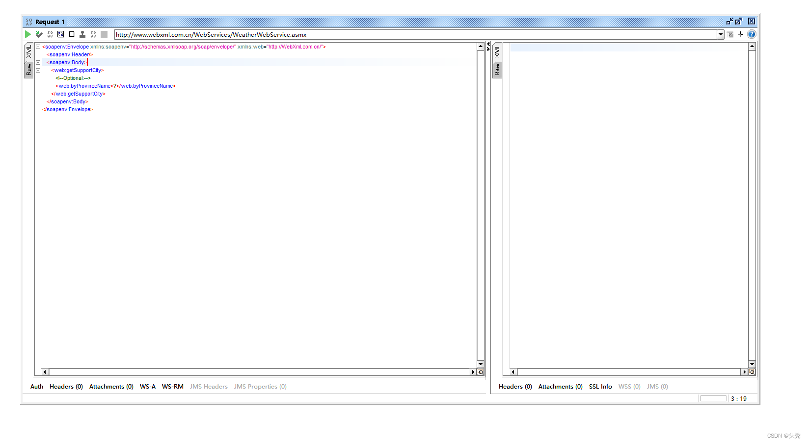
Task: Click the editor layout icon beside endpoint dropdown
Action: (x=730, y=34)
